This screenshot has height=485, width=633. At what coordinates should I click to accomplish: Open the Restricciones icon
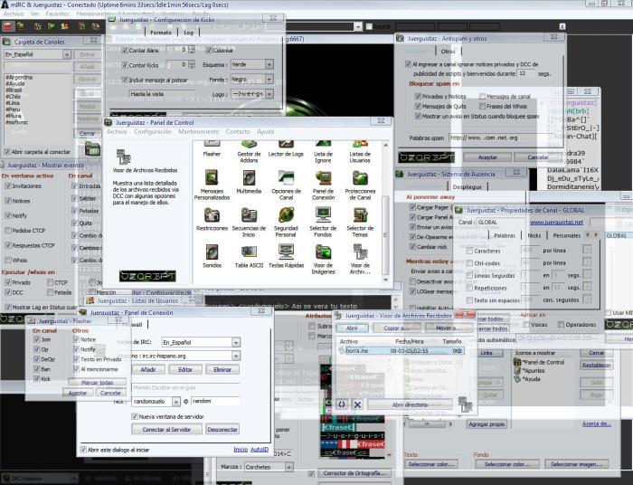point(212,219)
